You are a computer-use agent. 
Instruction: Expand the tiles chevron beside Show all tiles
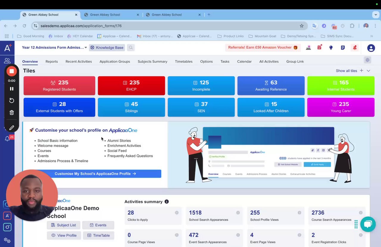tap(368, 71)
